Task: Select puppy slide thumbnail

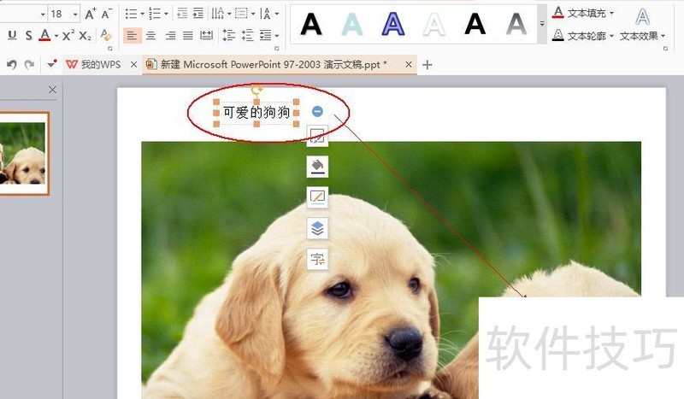Action: click(24, 153)
